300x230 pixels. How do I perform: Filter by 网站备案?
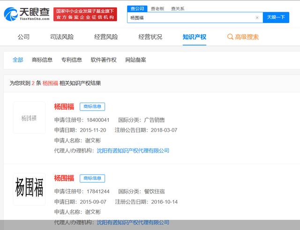(x=135, y=60)
